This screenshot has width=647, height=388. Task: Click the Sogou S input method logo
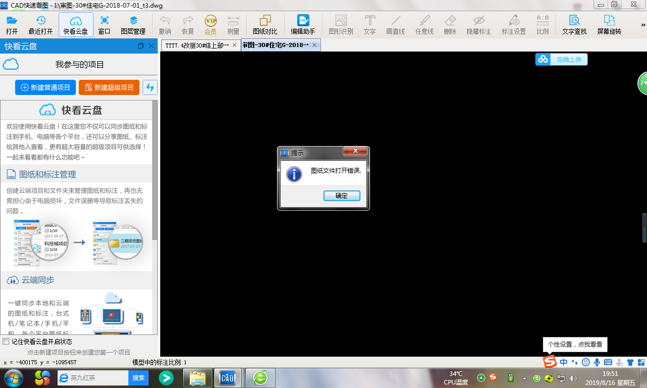point(550,362)
